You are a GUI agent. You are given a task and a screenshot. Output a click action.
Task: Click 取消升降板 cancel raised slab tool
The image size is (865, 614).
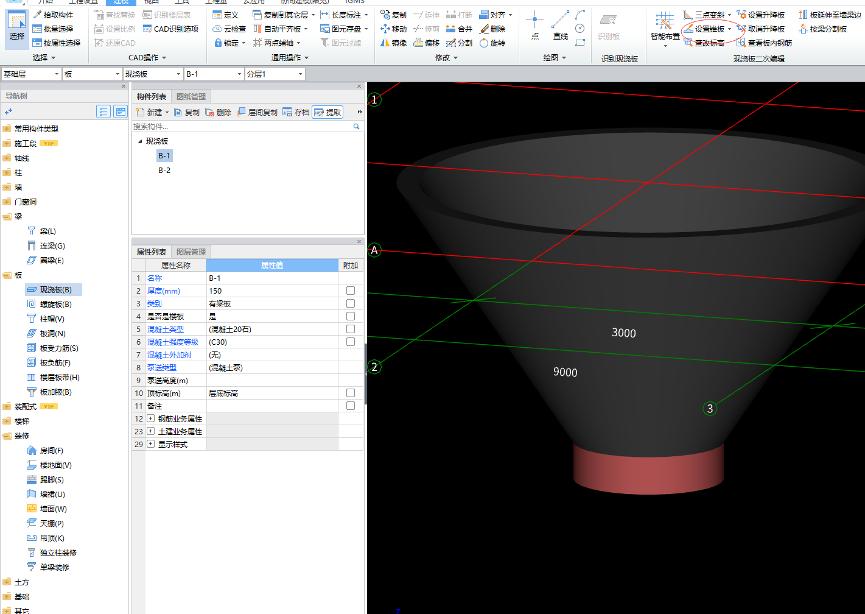pyautogui.click(x=761, y=29)
